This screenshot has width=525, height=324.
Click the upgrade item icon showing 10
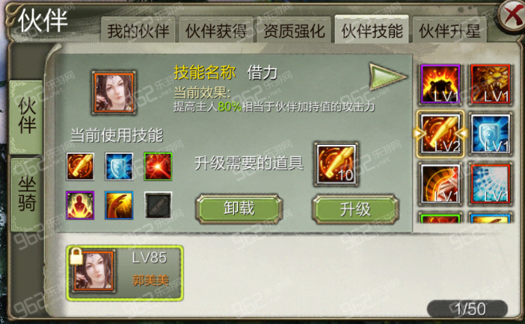336,164
